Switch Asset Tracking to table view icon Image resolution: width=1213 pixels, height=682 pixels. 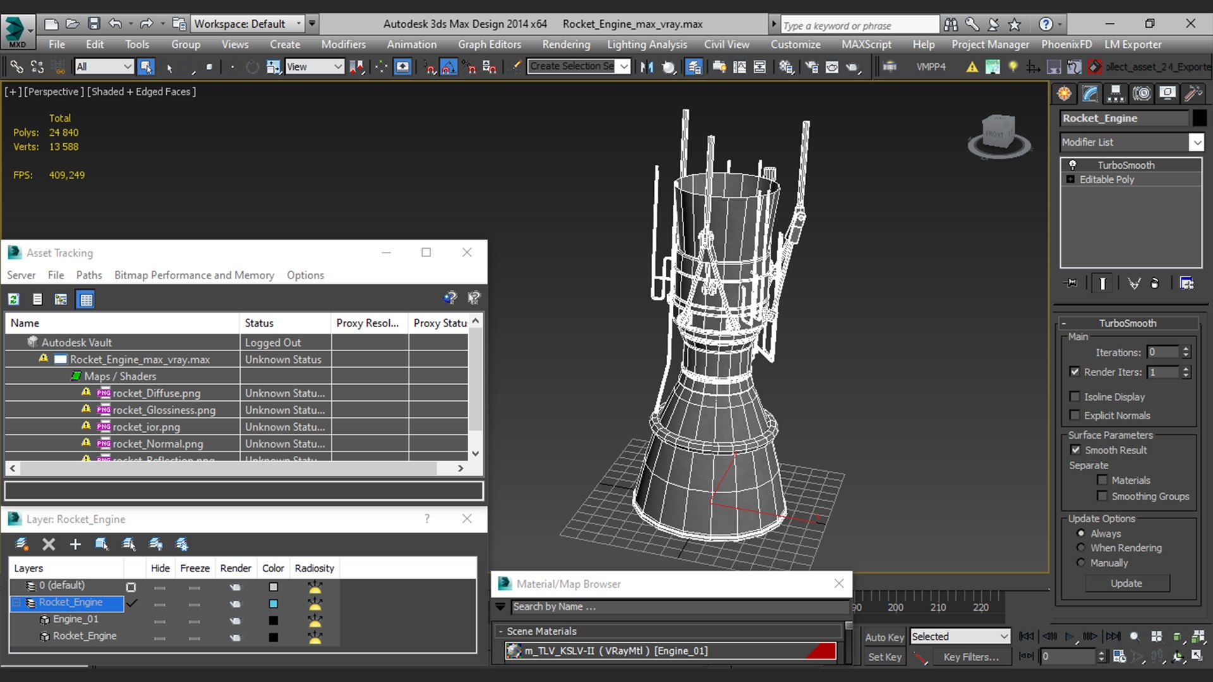pyautogui.click(x=86, y=299)
